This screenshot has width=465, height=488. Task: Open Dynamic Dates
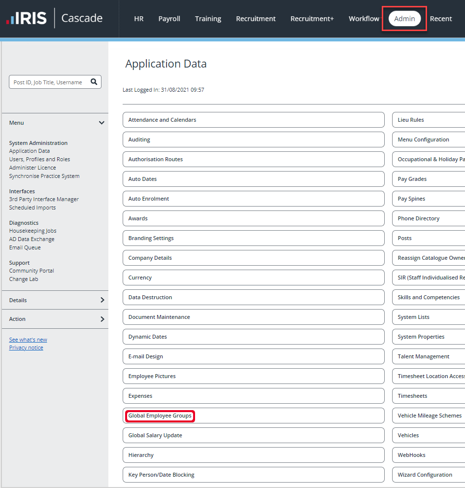tap(254, 337)
